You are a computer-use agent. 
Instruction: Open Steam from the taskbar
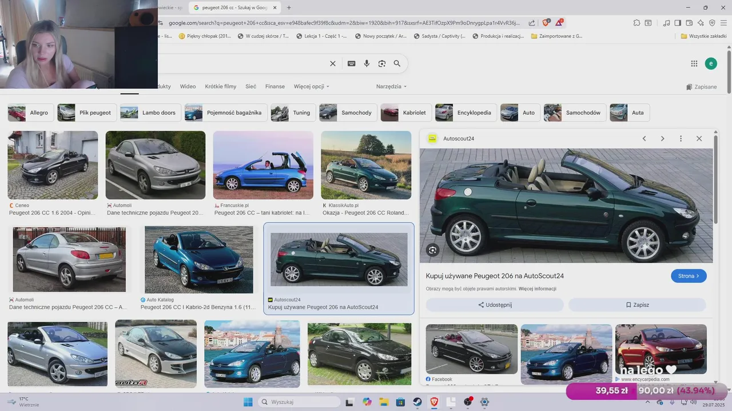(x=418, y=402)
